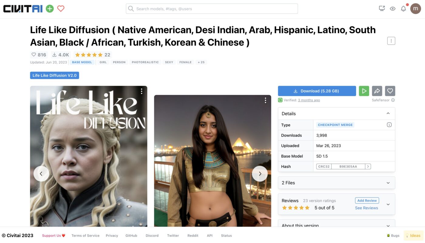The image size is (425, 243).
Task: Click the green play generate button
Action: 364,91
